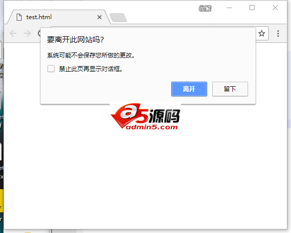The image size is (291, 233).
Task: Close the Chrome window
Action: 275,8
